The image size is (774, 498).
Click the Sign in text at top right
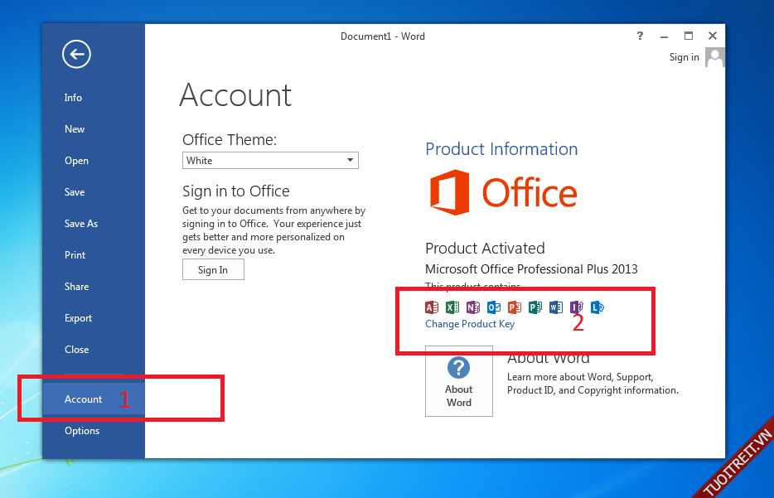684,57
